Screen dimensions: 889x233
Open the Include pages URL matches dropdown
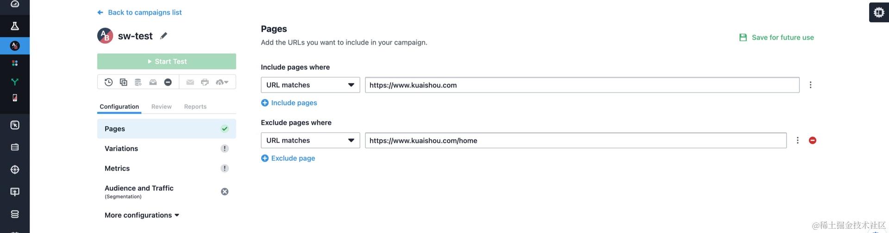point(310,85)
